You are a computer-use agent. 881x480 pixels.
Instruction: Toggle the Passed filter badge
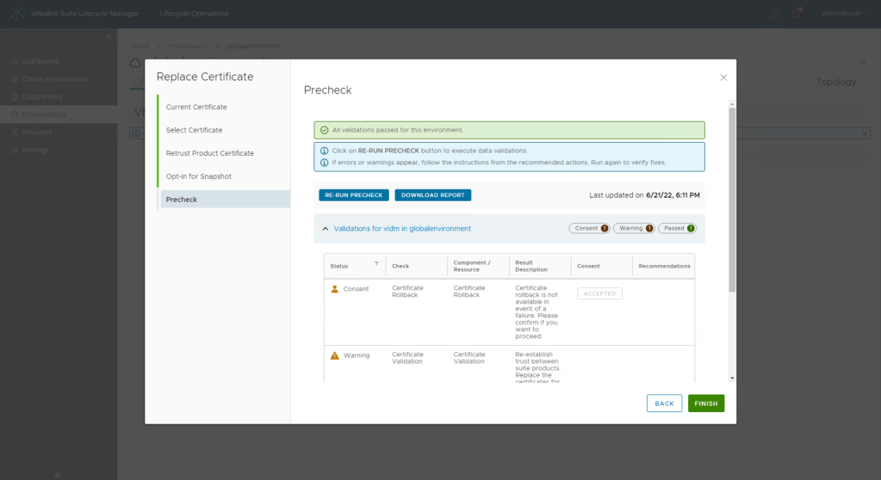click(x=678, y=229)
